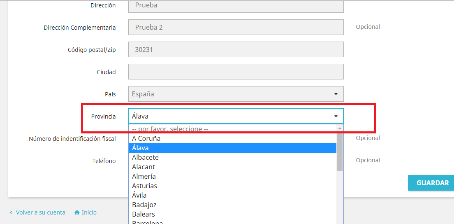
Task: Open the País dropdown showing España
Action: tap(236, 94)
